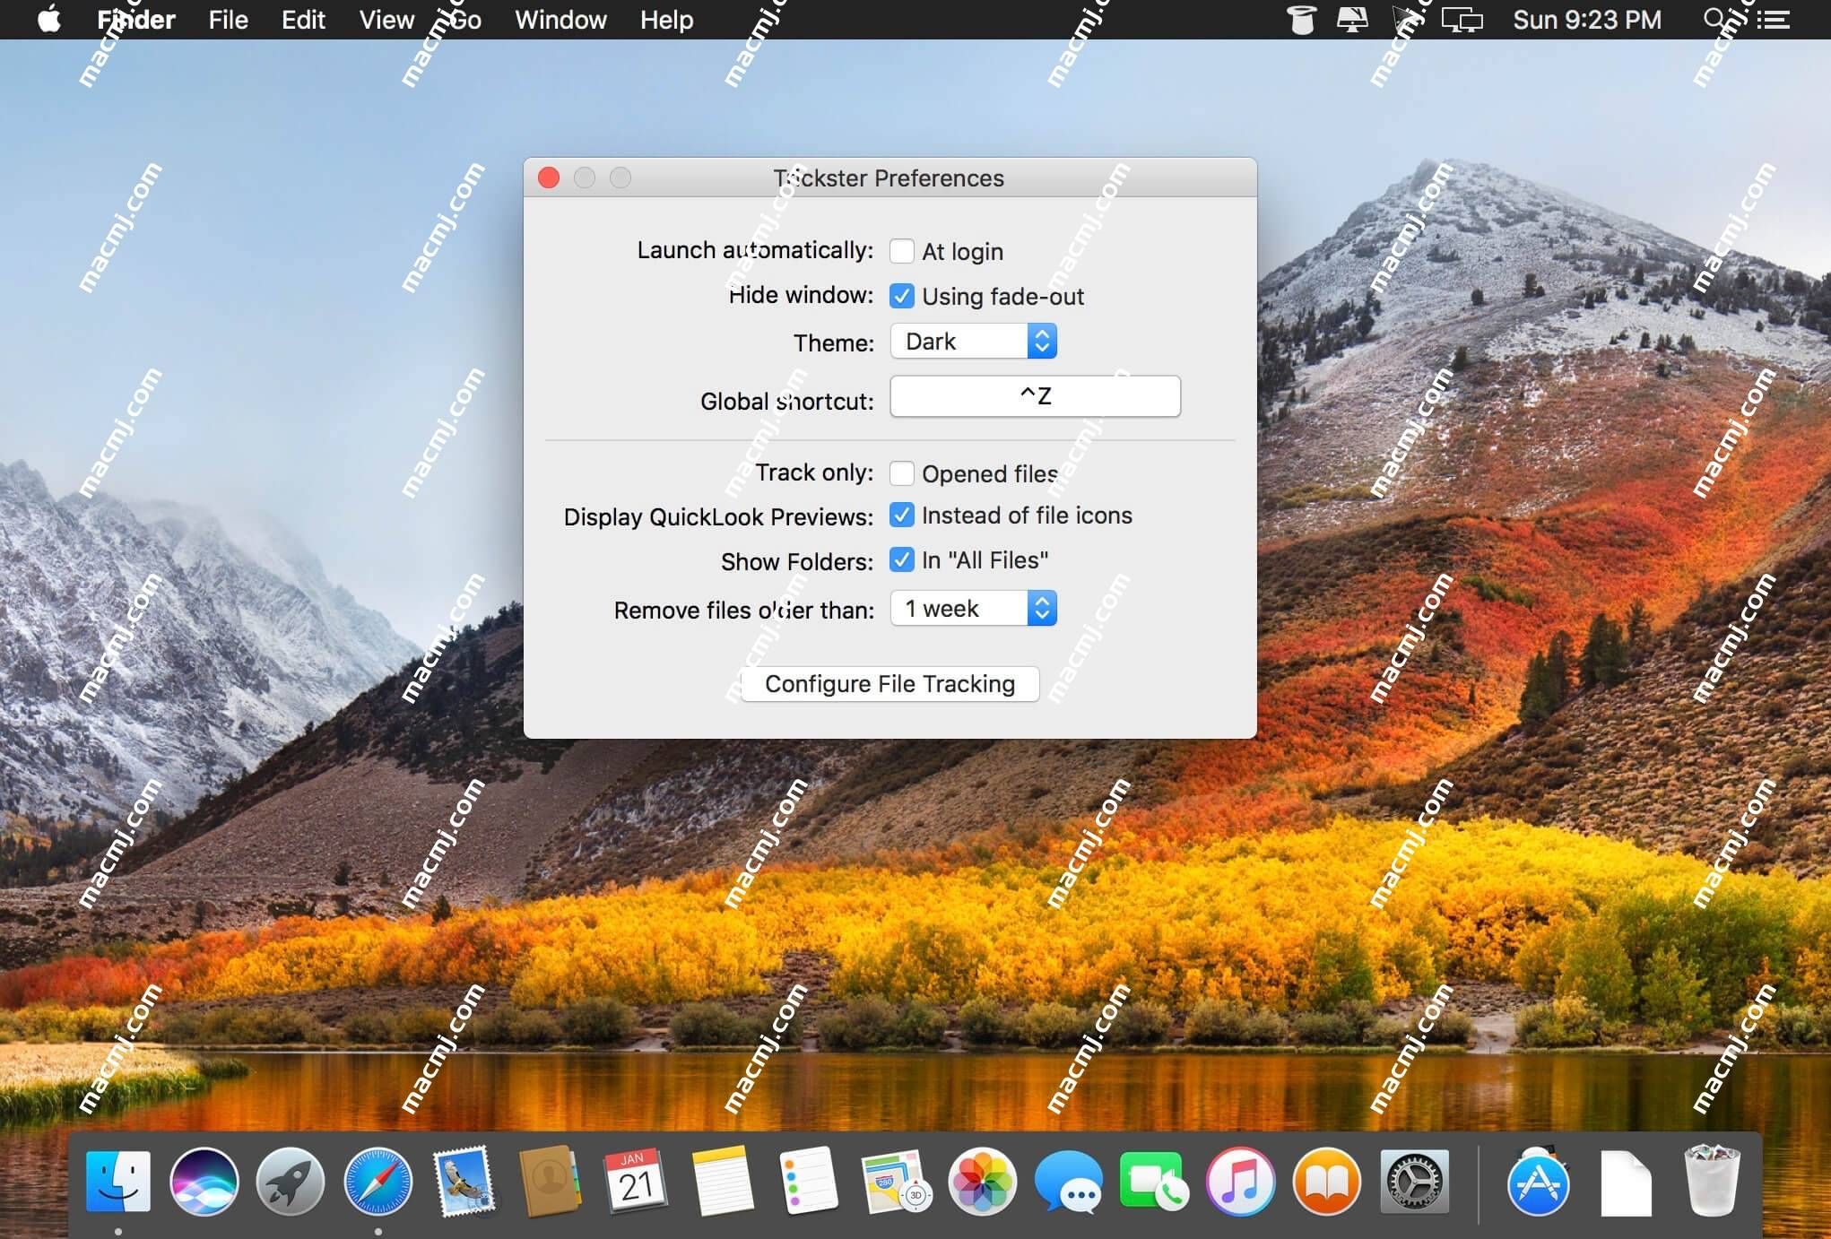Enable Launch automatically at login
The width and height of the screenshot is (1831, 1239).
click(900, 250)
